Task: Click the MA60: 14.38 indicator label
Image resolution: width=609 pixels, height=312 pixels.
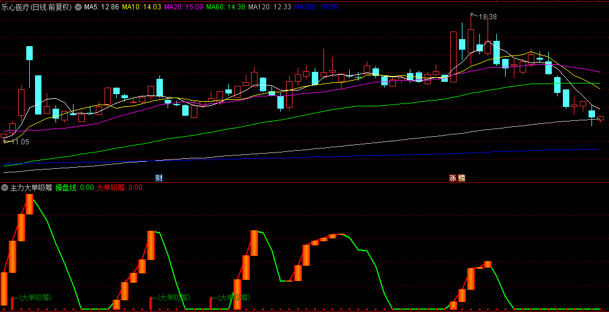Action: coord(225,6)
